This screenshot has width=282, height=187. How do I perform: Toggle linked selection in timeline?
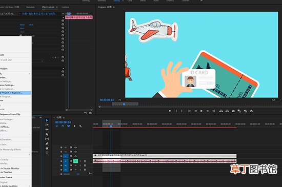pos(69,126)
